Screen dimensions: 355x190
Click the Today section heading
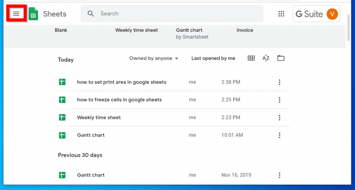tap(66, 60)
